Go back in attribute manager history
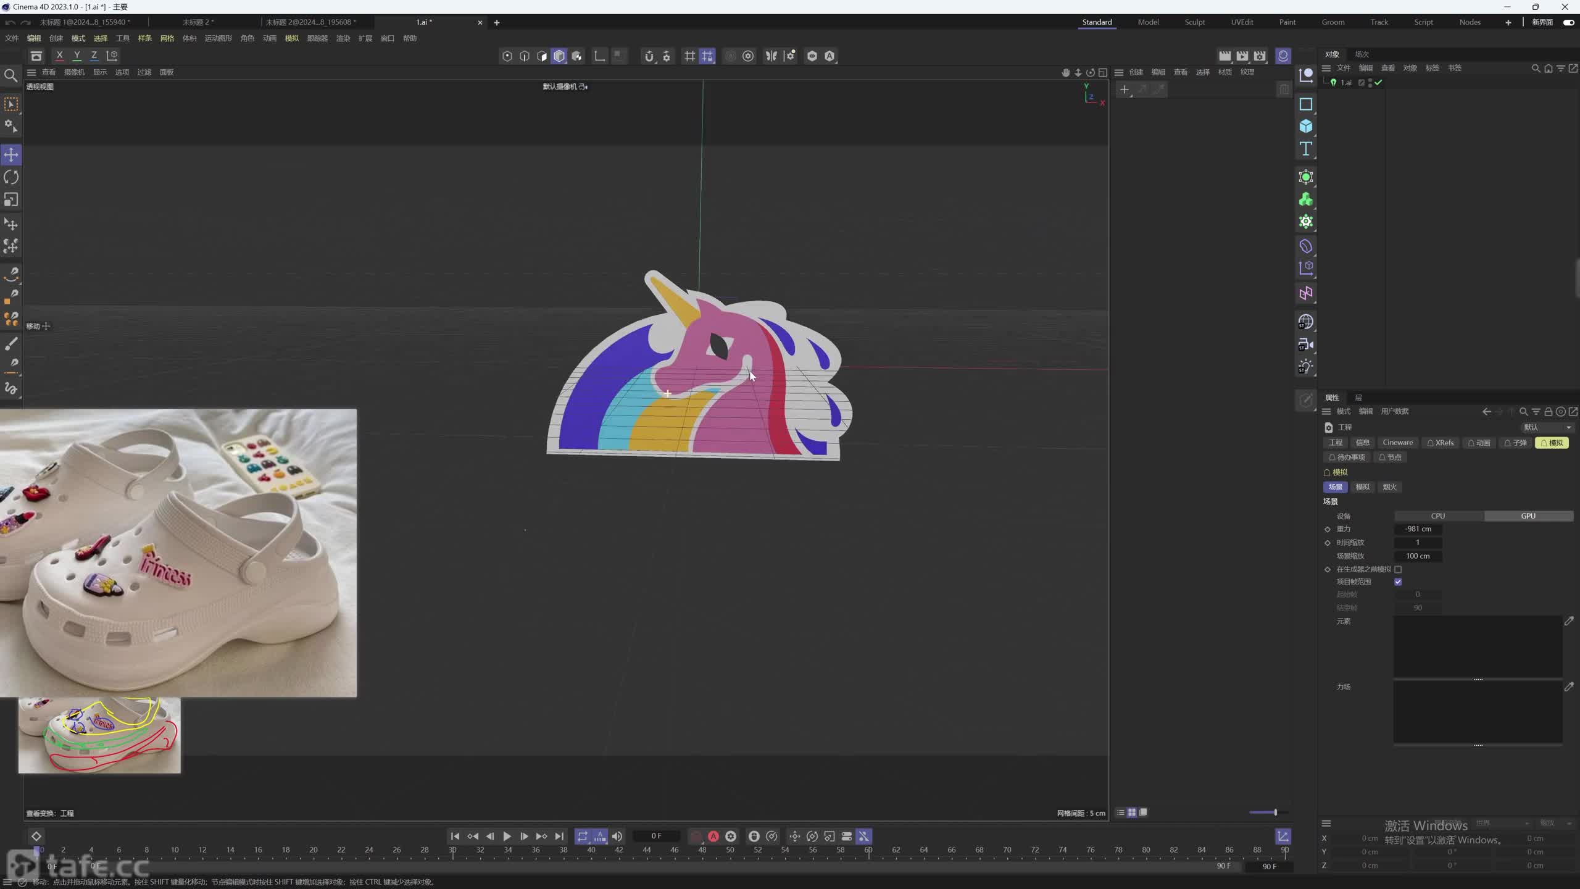 1486,412
